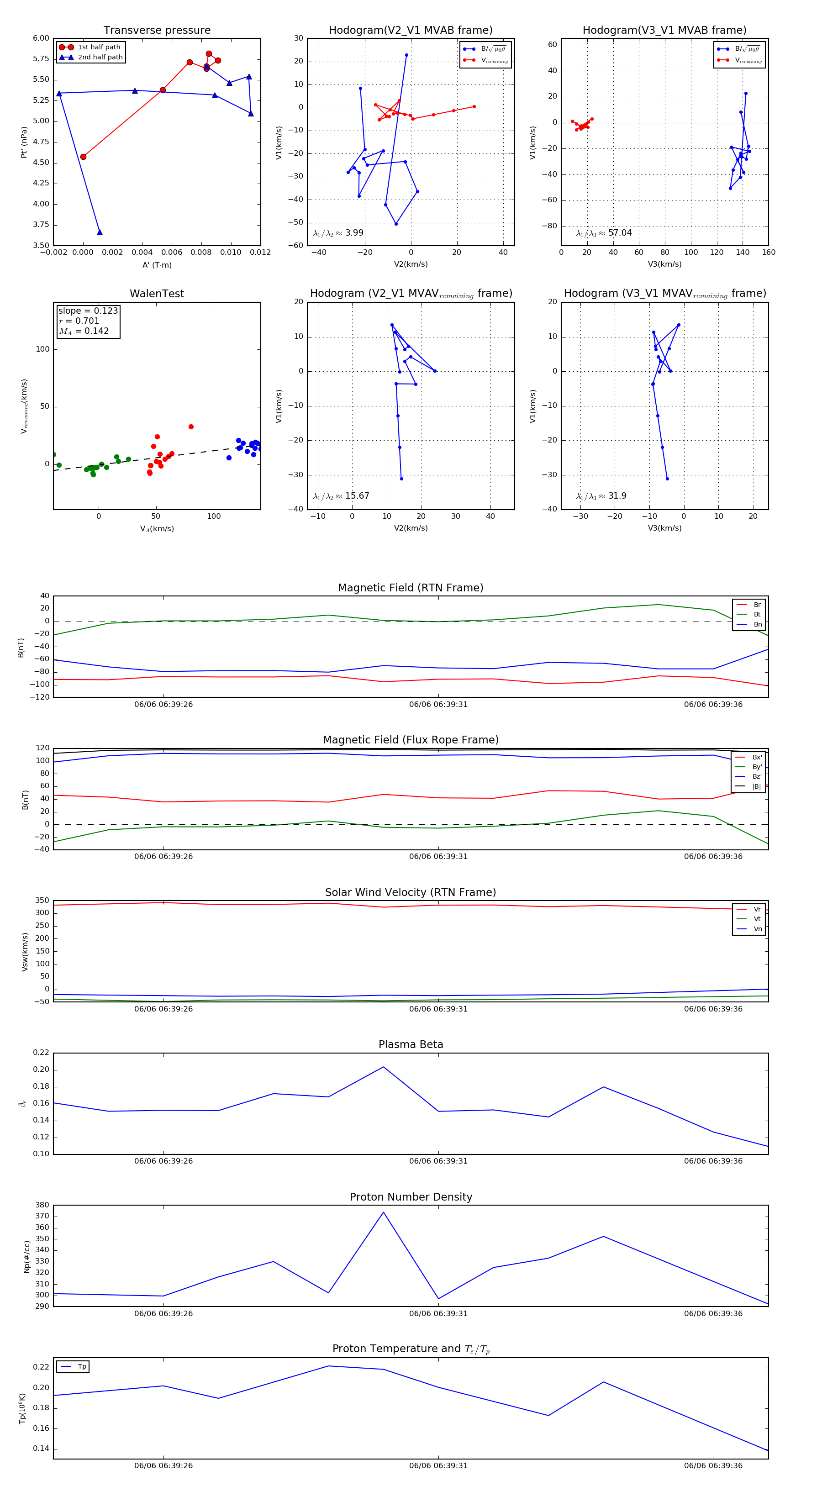Click the 'MA = 0.142' annotation
822x1507 pixels.
84,331
